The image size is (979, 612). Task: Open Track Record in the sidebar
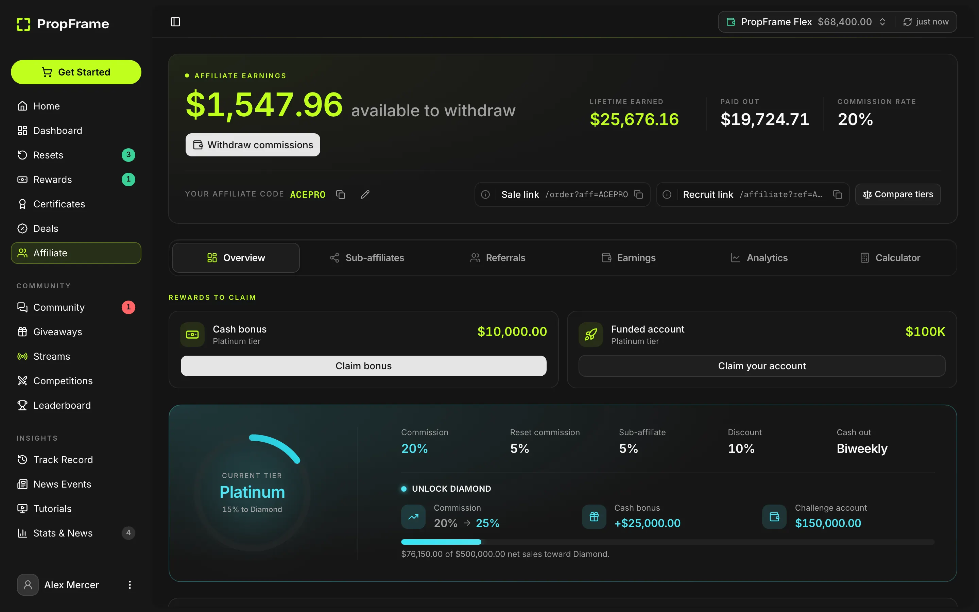[x=76, y=460]
